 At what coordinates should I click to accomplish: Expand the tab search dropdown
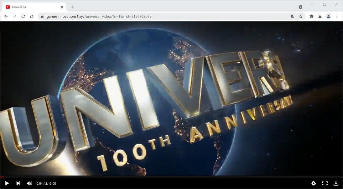(301, 7)
